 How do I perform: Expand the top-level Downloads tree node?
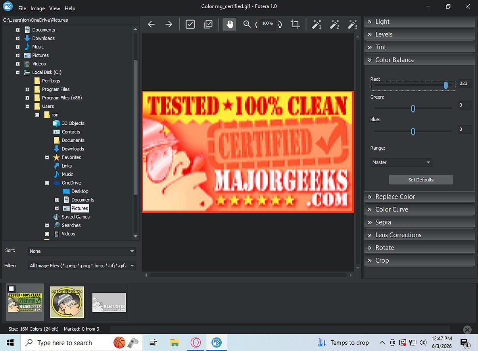tap(17, 38)
